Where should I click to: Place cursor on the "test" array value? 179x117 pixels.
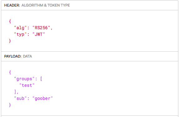pos(27,85)
